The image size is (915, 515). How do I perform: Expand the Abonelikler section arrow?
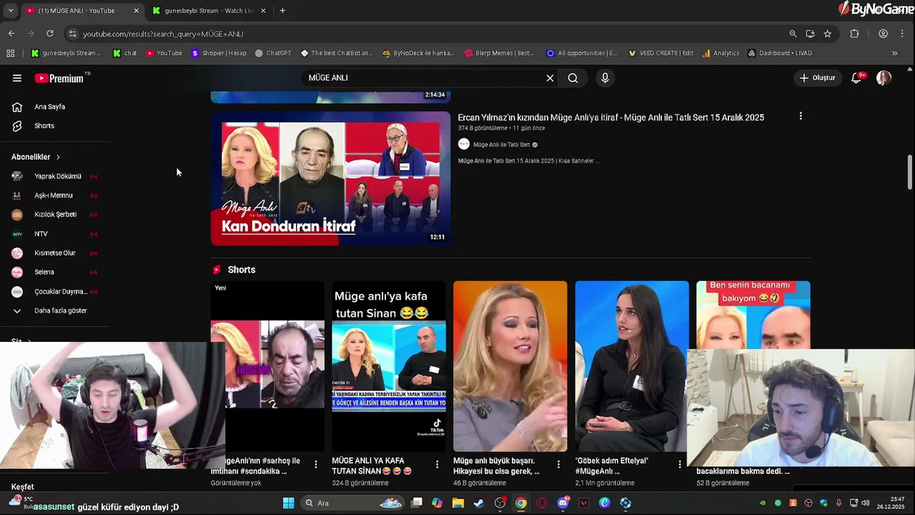click(58, 157)
